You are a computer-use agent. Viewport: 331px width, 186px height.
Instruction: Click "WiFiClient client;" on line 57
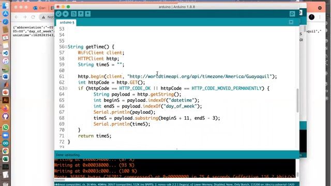click(x=101, y=53)
